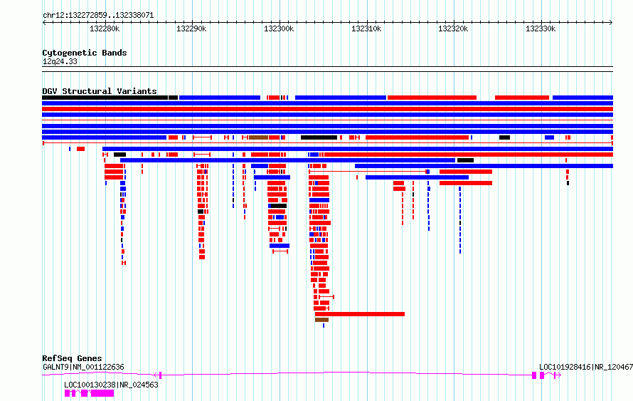Click the 132330k ruler tick label

coord(541,28)
